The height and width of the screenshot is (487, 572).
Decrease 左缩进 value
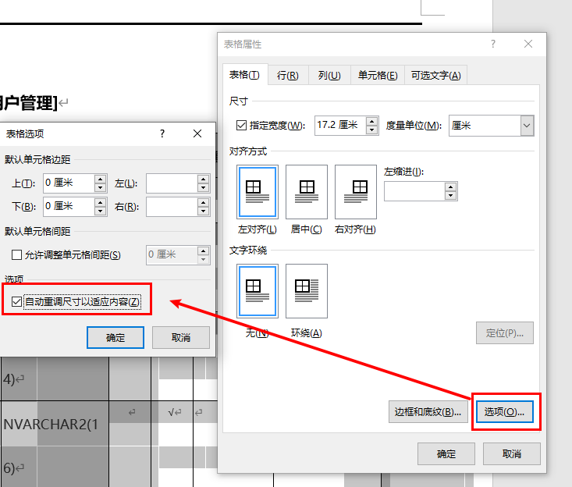(x=451, y=196)
